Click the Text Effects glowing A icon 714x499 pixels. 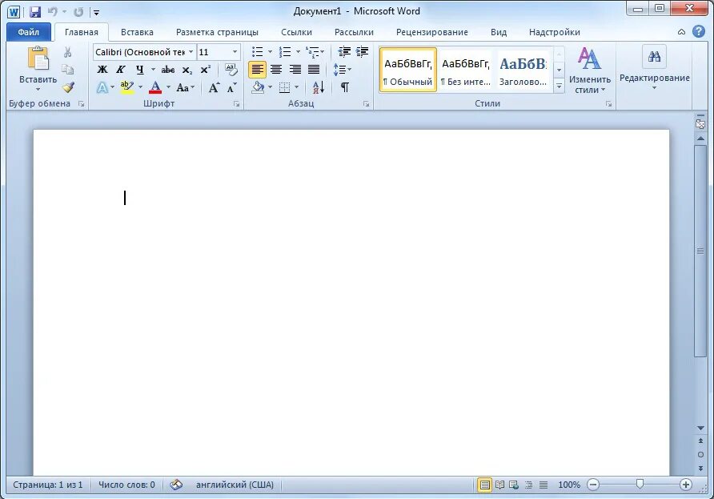pos(102,87)
